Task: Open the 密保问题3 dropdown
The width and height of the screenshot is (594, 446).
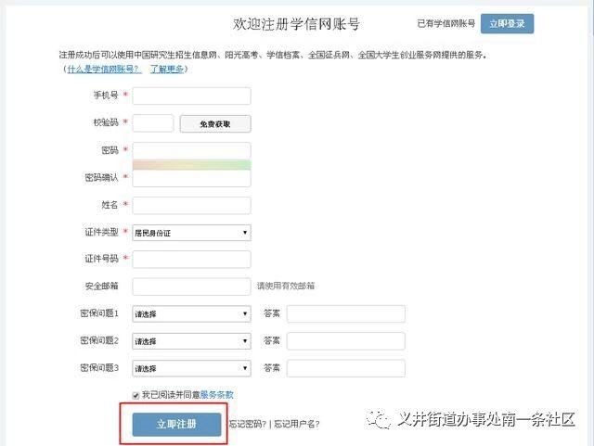Action: tap(191, 368)
